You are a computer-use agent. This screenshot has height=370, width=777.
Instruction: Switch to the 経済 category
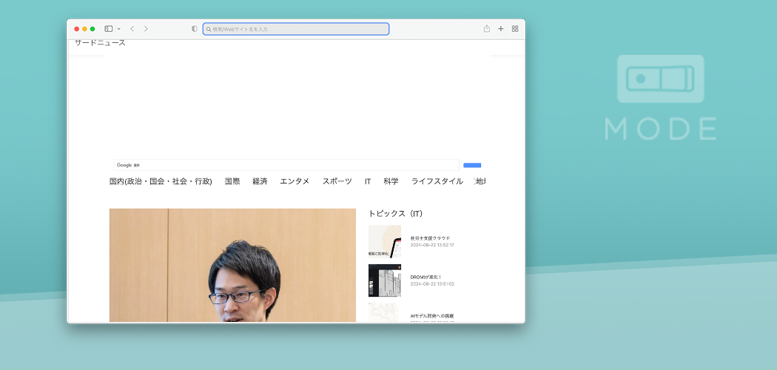coord(260,181)
